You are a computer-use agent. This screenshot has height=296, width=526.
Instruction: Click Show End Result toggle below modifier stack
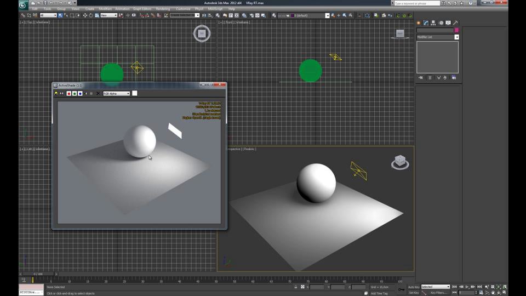[430, 77]
